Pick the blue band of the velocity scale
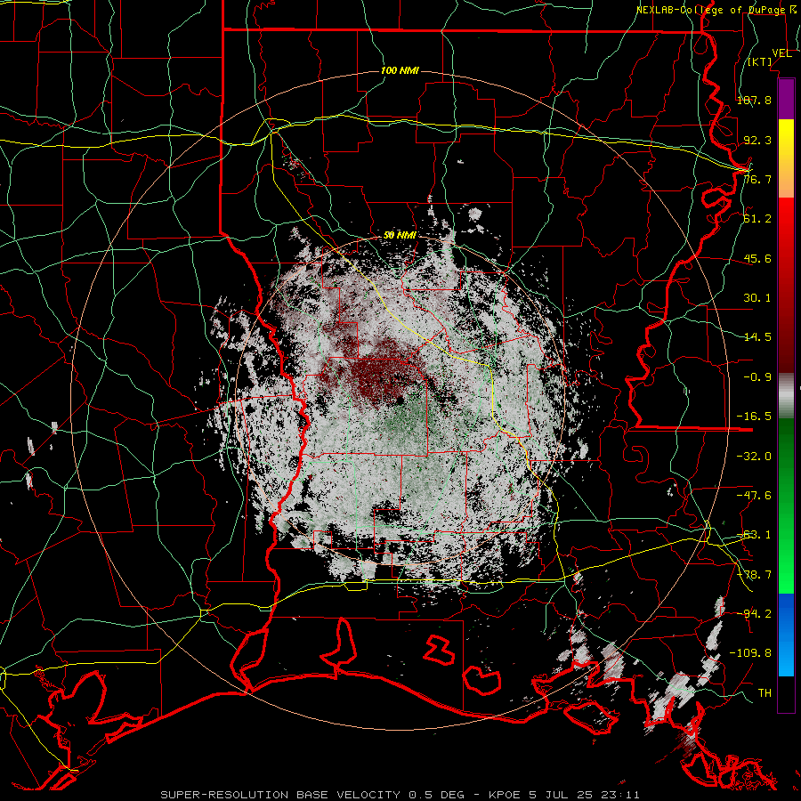This screenshot has height=801, width=801. click(x=786, y=635)
